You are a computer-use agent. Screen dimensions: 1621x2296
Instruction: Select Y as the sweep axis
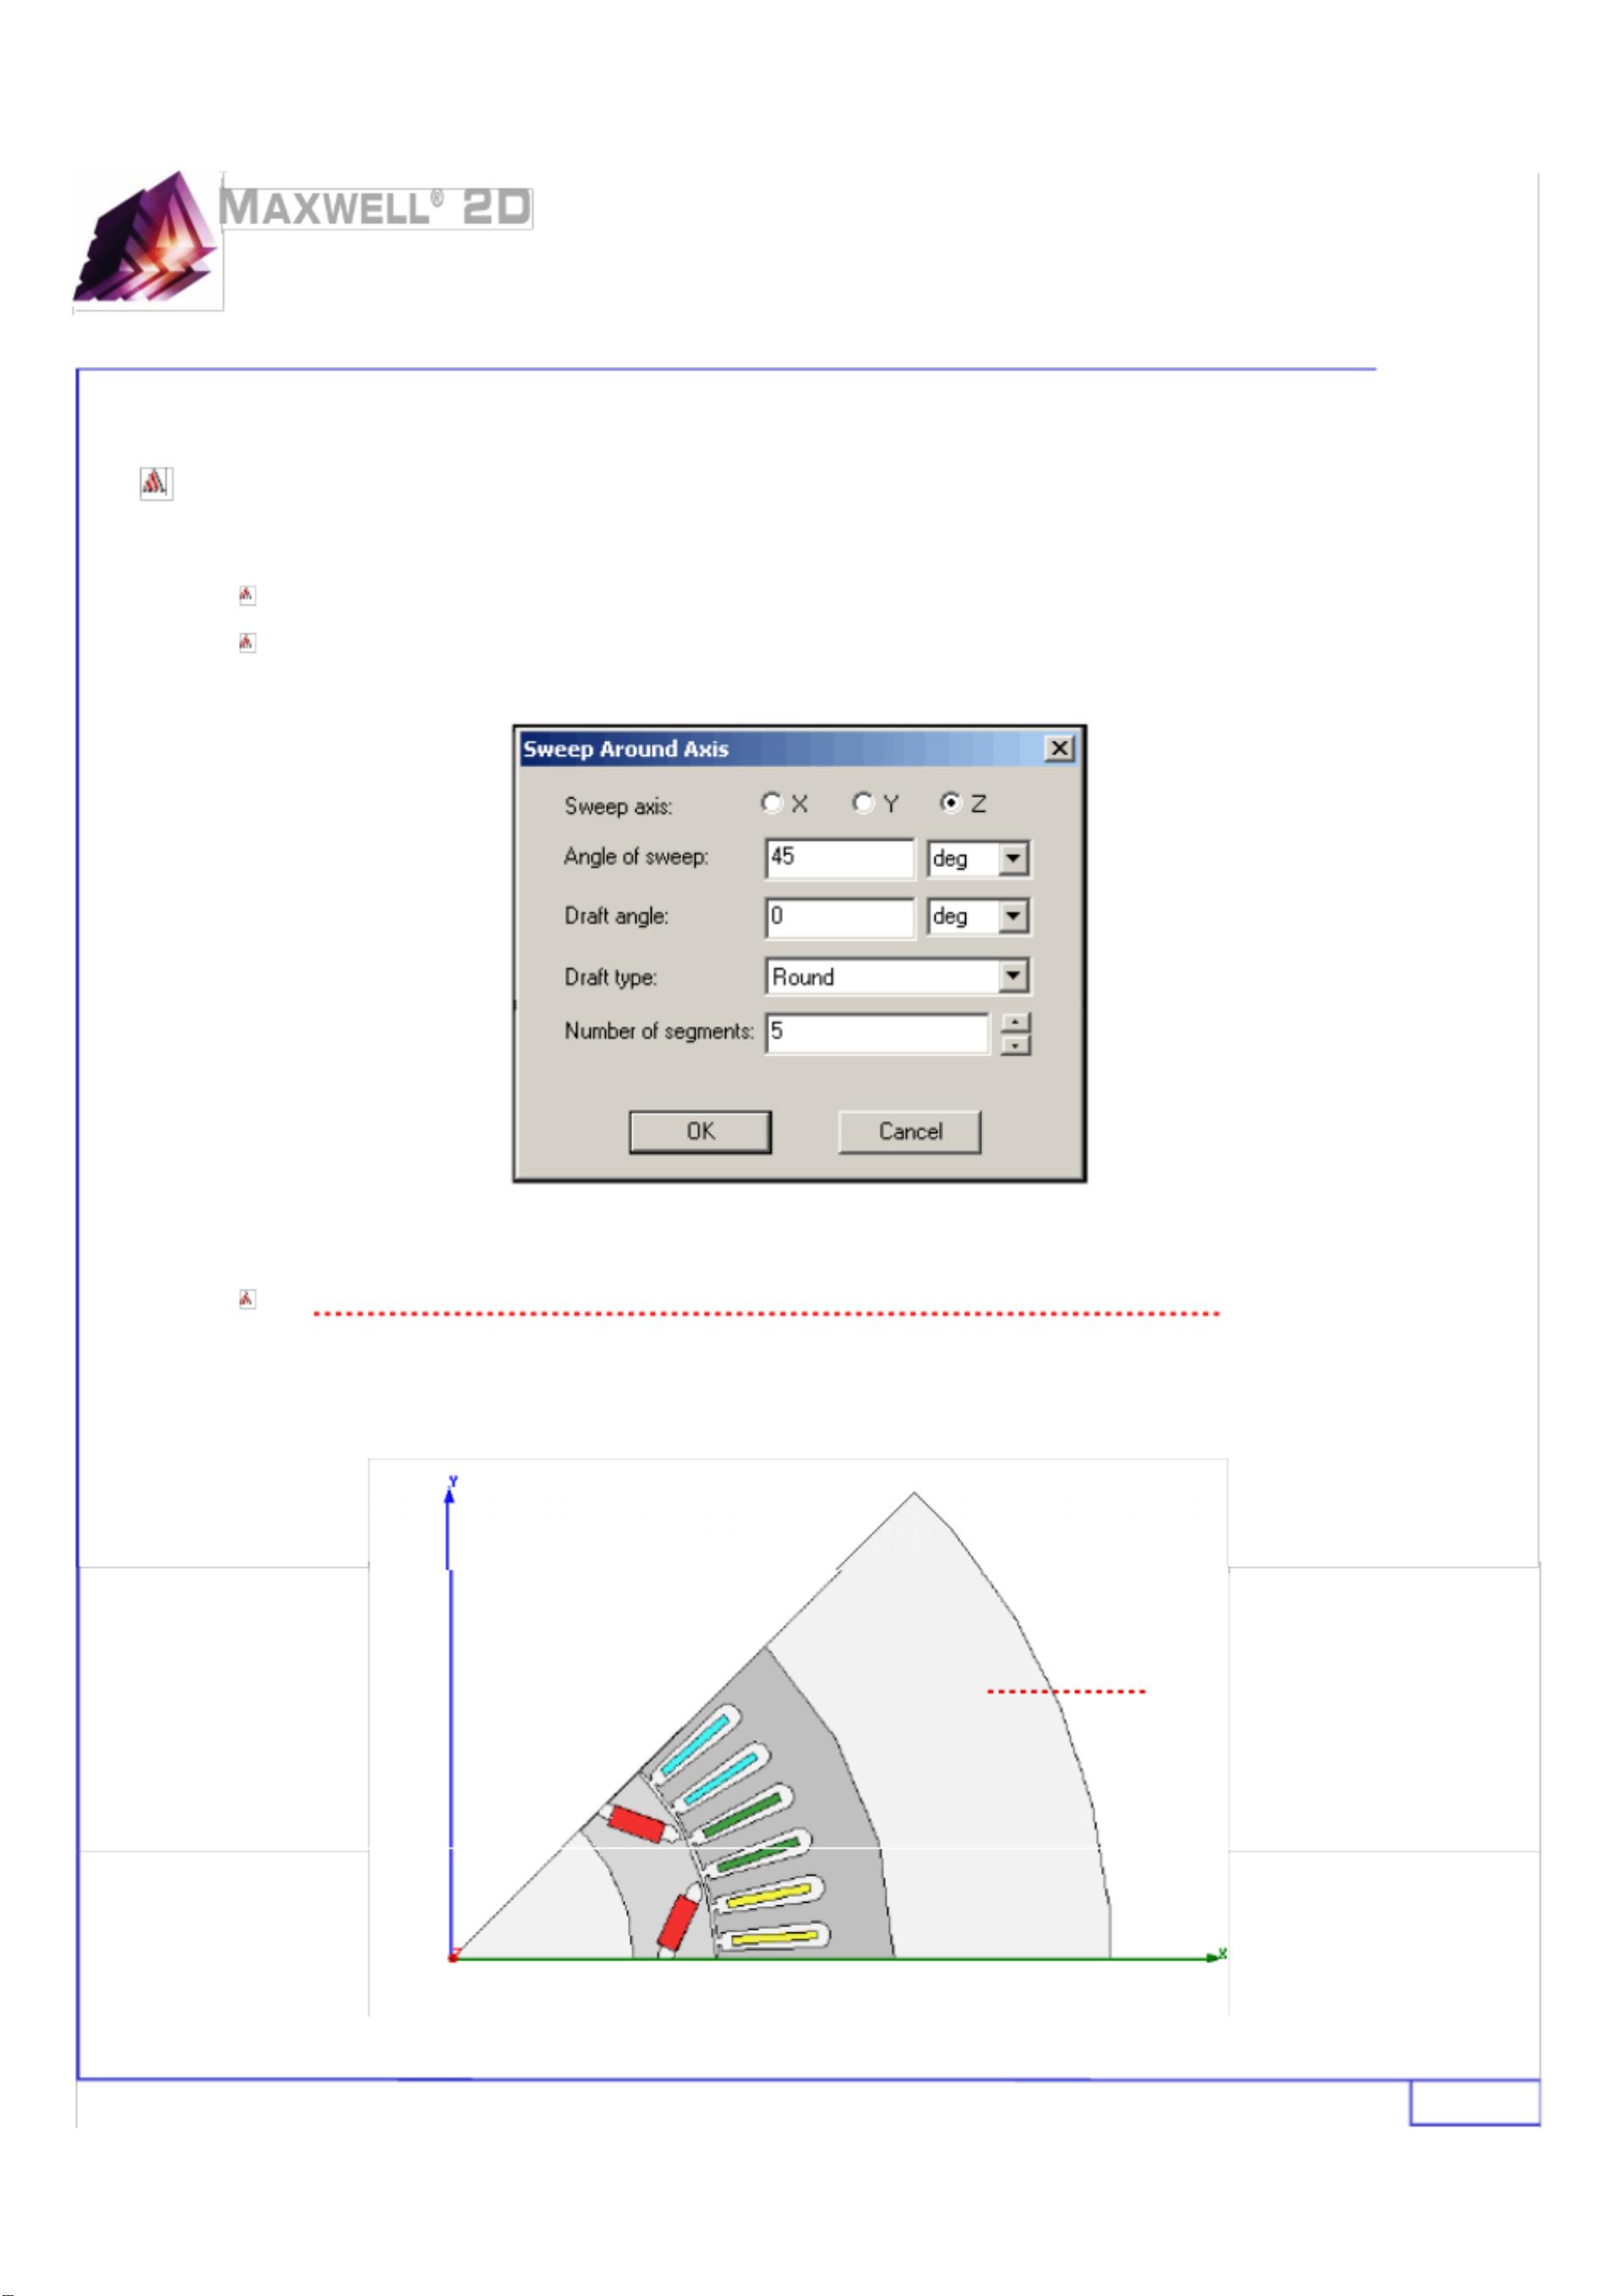point(862,804)
